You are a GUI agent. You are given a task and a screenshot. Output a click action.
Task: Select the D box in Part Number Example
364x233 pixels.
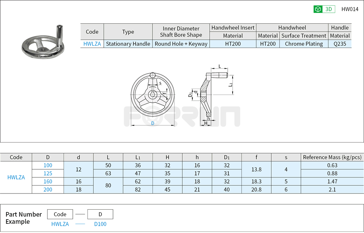100,214
